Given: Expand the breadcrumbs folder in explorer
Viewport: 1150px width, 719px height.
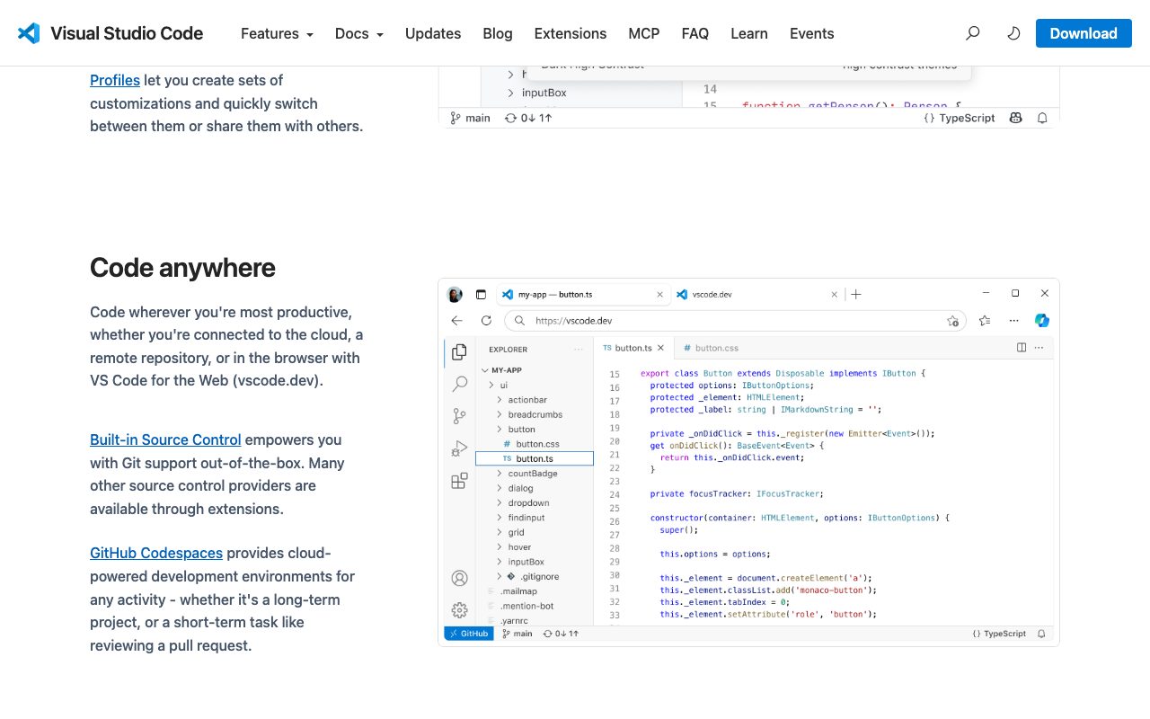Looking at the screenshot, I should (x=535, y=414).
